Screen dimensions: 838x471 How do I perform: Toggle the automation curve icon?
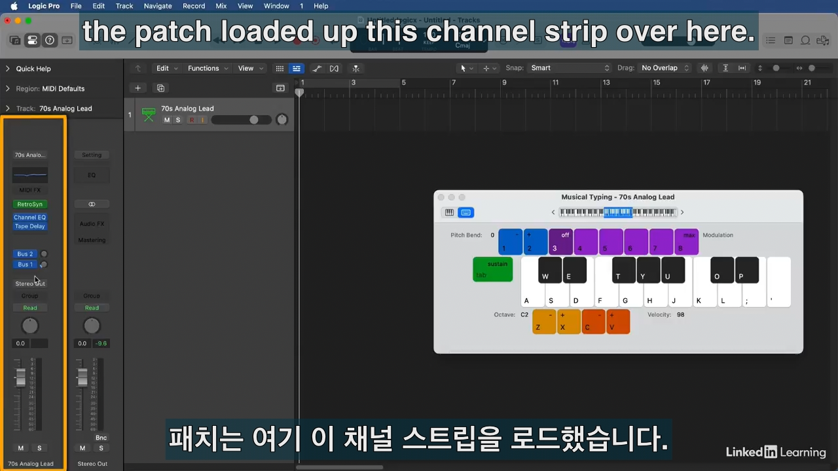[317, 68]
